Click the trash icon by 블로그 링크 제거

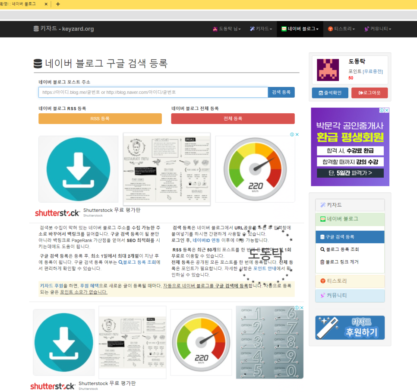(322, 262)
